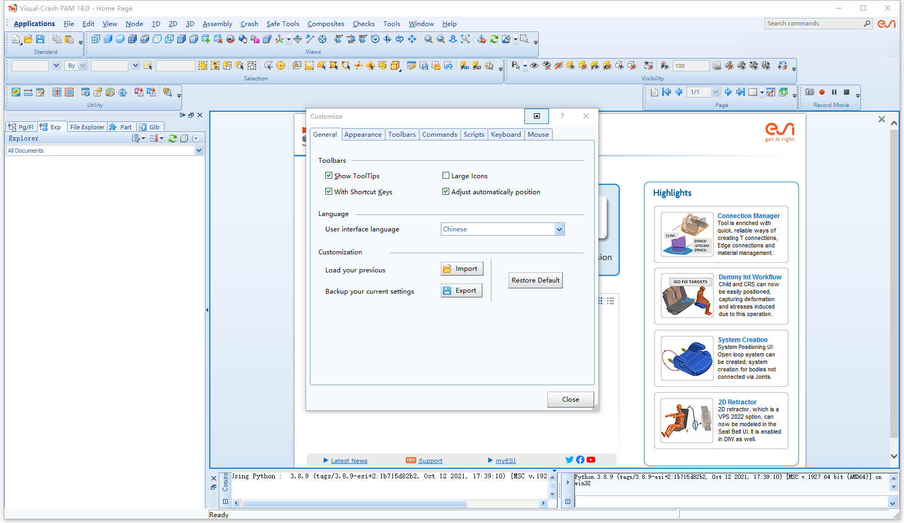
Task: Open Record Movie toolbar overflow arrow
Action: coord(858,95)
